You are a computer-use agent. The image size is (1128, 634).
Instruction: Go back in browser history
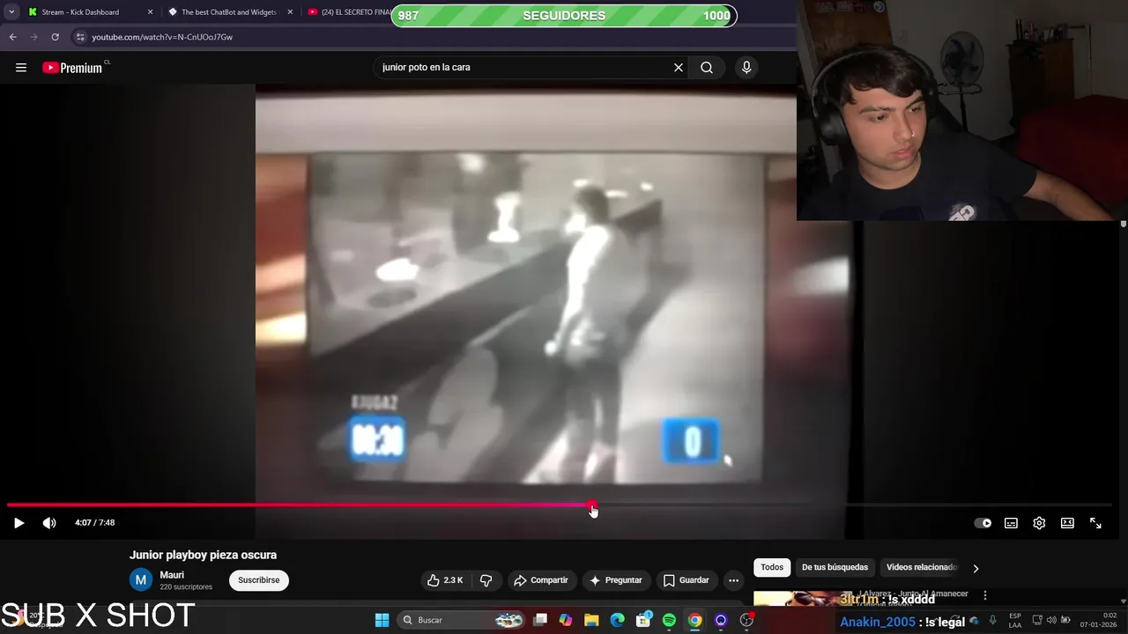[12, 37]
